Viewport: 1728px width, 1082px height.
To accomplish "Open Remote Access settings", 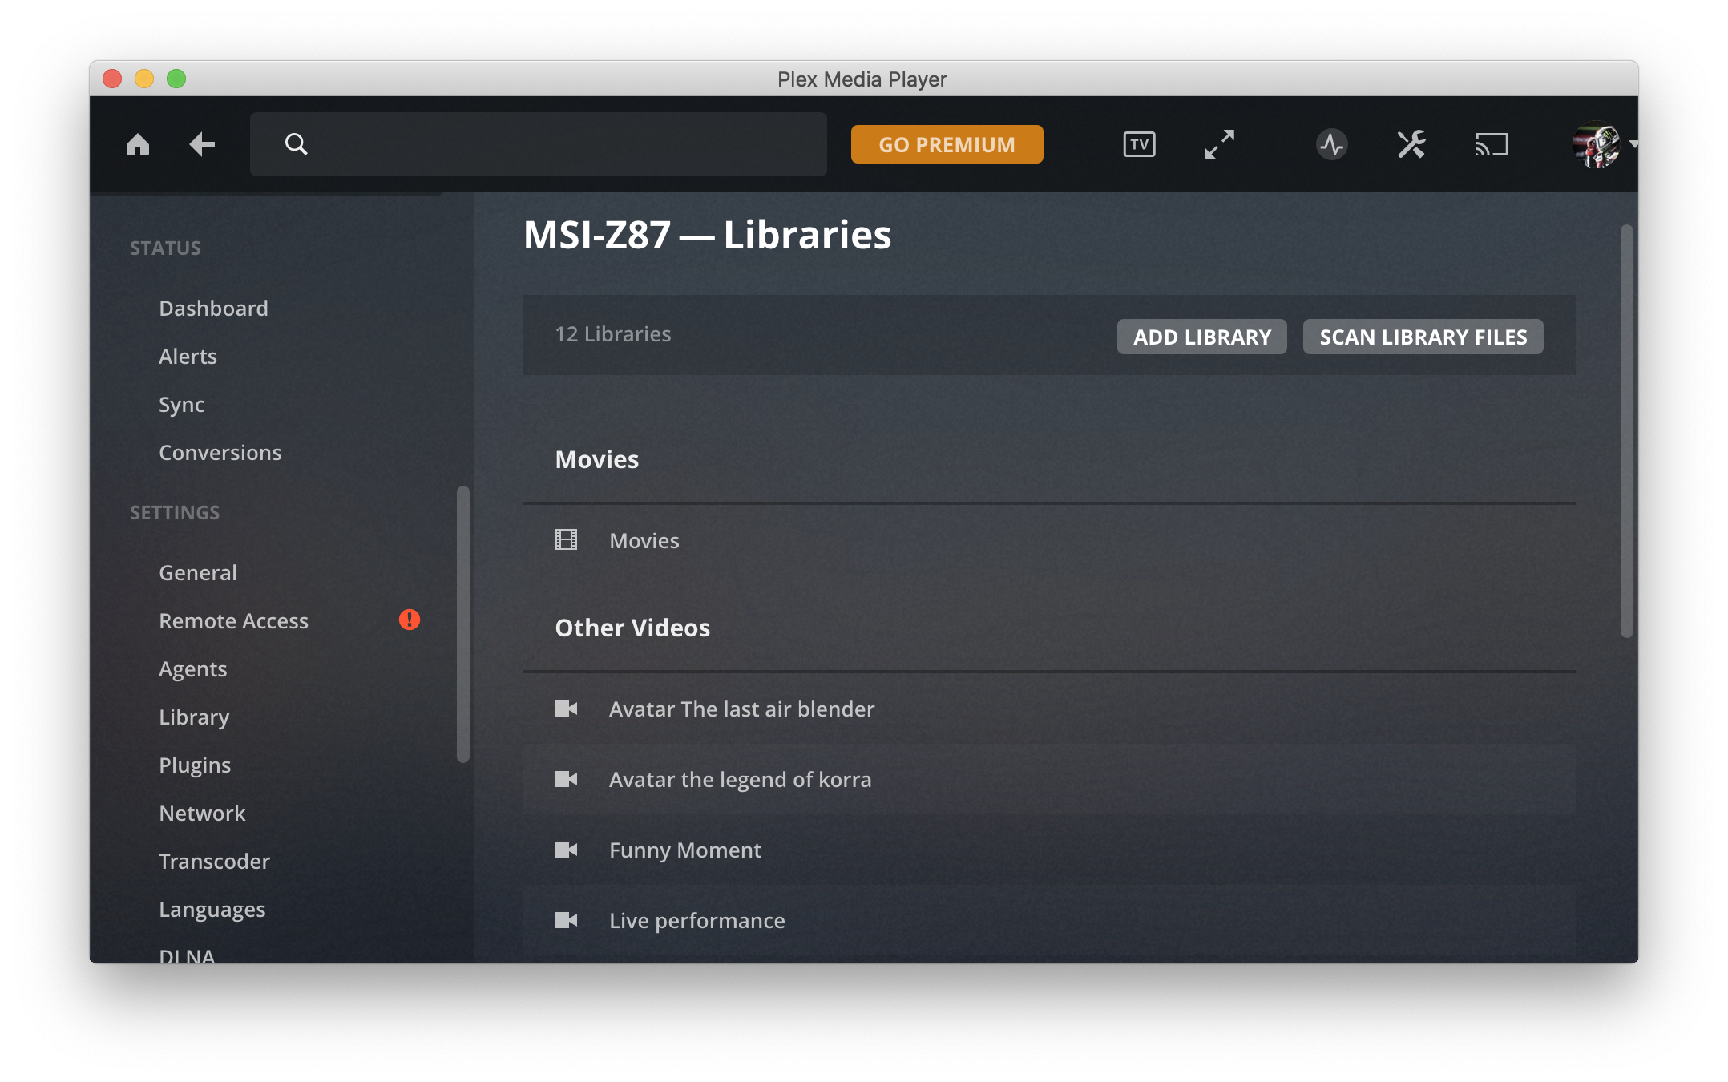I will point(233,621).
